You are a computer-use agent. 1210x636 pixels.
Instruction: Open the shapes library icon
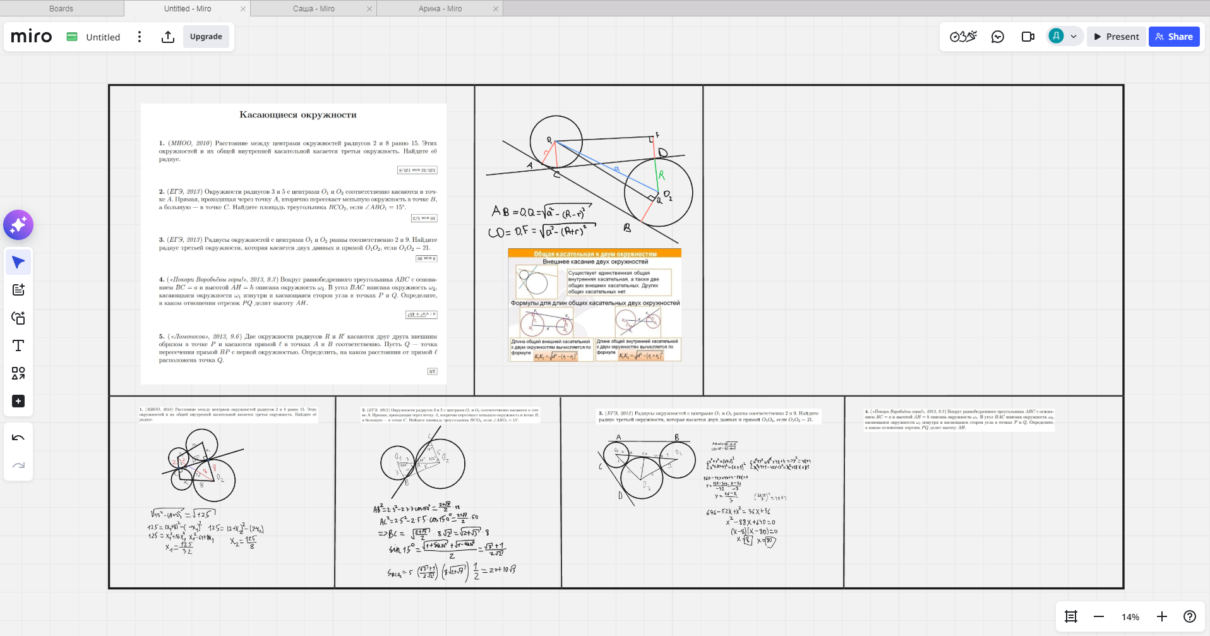[x=18, y=373]
